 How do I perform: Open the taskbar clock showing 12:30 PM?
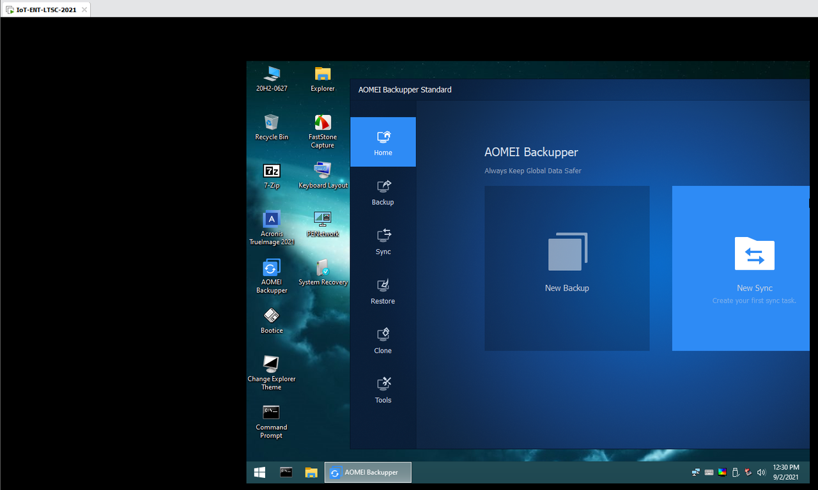(786, 473)
